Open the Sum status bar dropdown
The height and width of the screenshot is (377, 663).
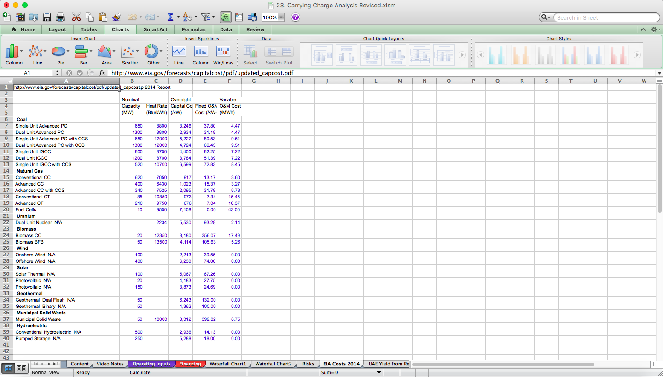(x=379, y=372)
